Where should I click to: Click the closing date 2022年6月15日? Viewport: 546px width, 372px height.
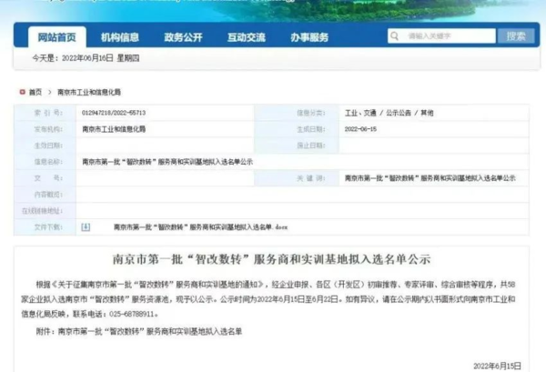pos(497,366)
